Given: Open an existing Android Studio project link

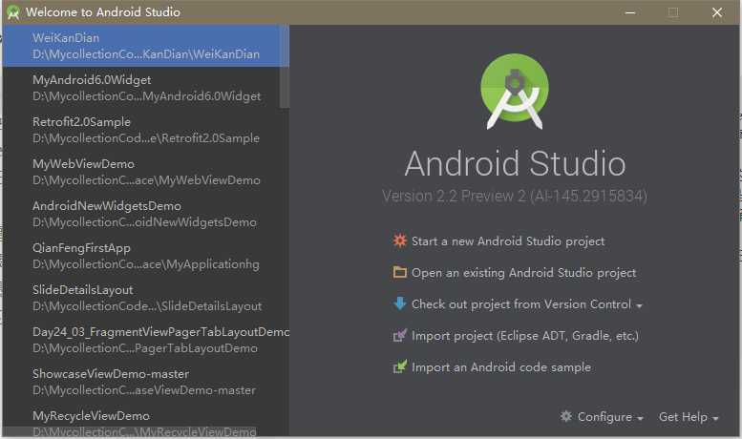Looking at the screenshot, I should point(523,273).
